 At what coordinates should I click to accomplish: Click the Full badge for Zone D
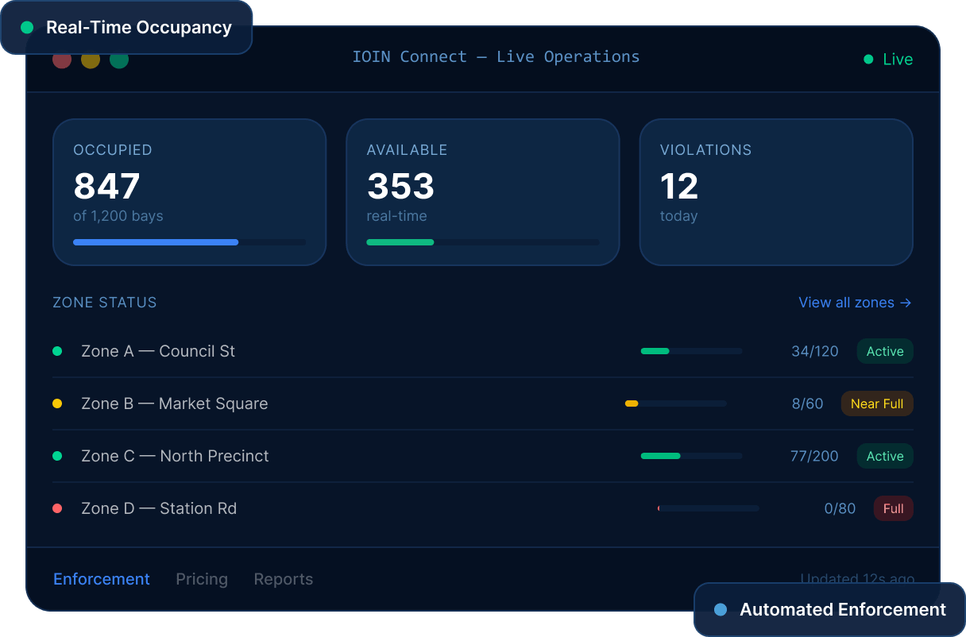click(894, 508)
